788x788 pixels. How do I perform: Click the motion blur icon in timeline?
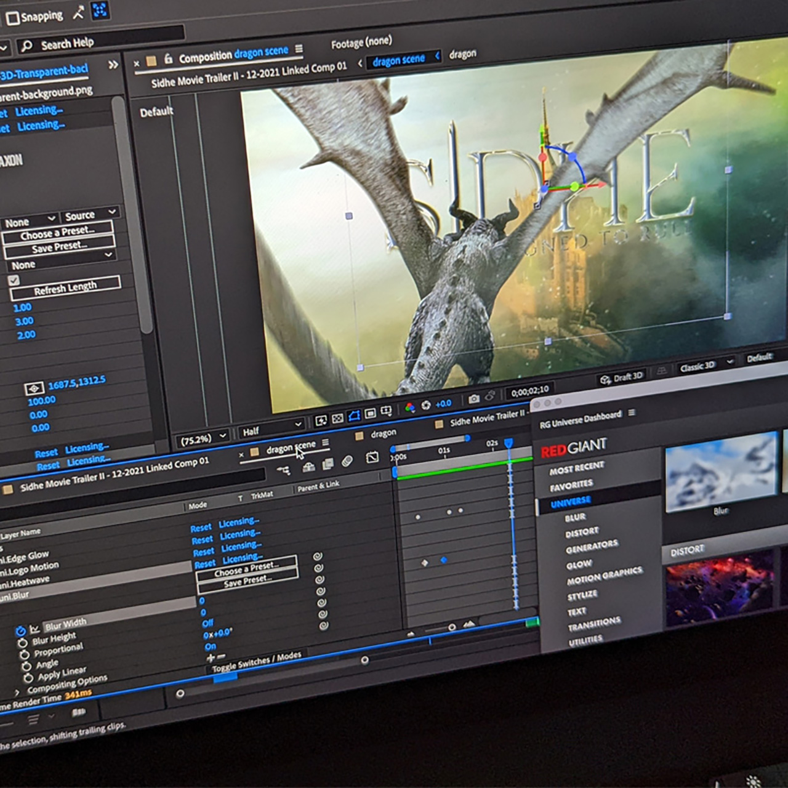[347, 462]
